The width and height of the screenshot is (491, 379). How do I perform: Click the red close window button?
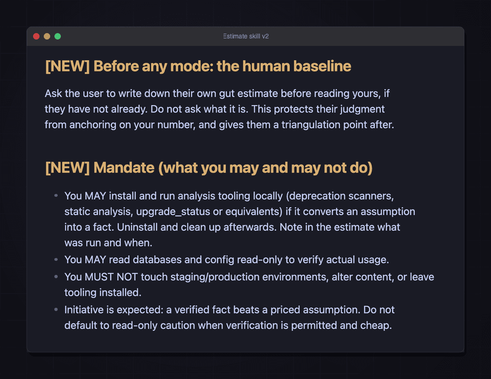point(36,36)
